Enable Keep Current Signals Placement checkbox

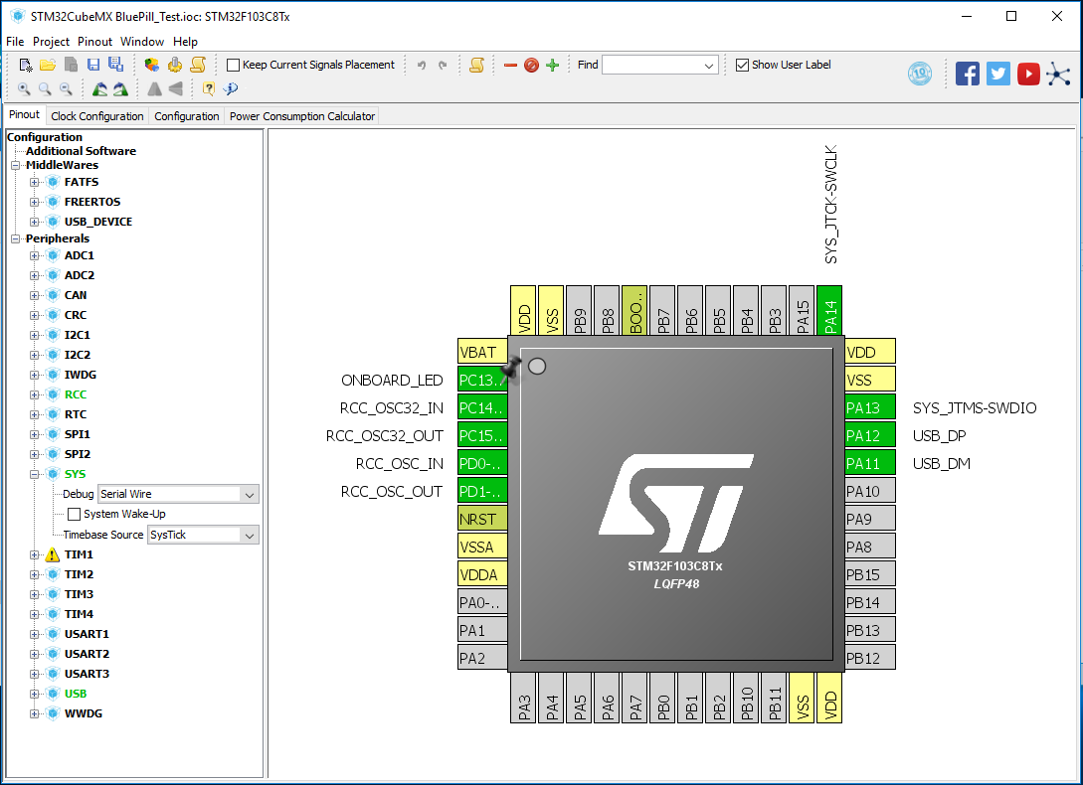click(234, 65)
